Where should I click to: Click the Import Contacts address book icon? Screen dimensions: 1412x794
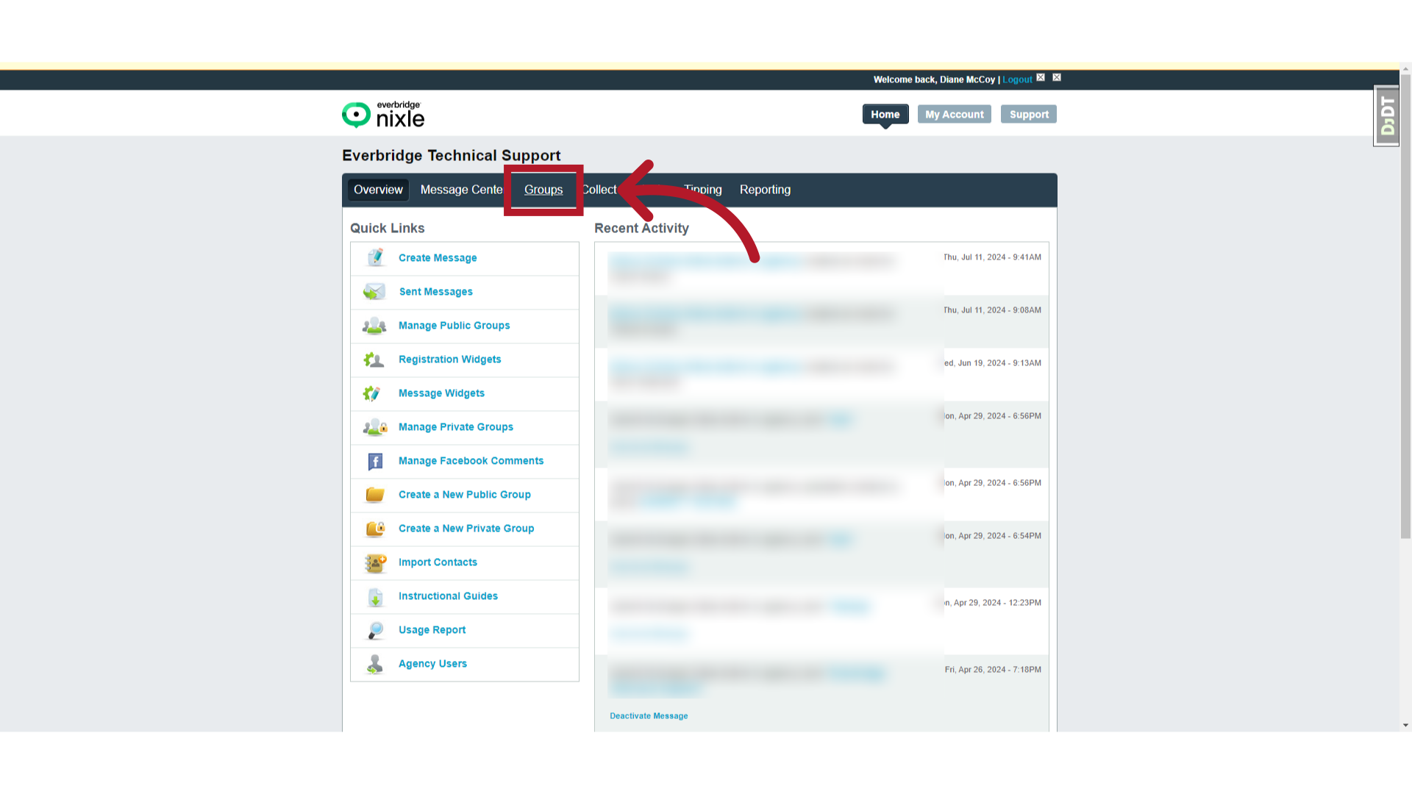coord(375,562)
